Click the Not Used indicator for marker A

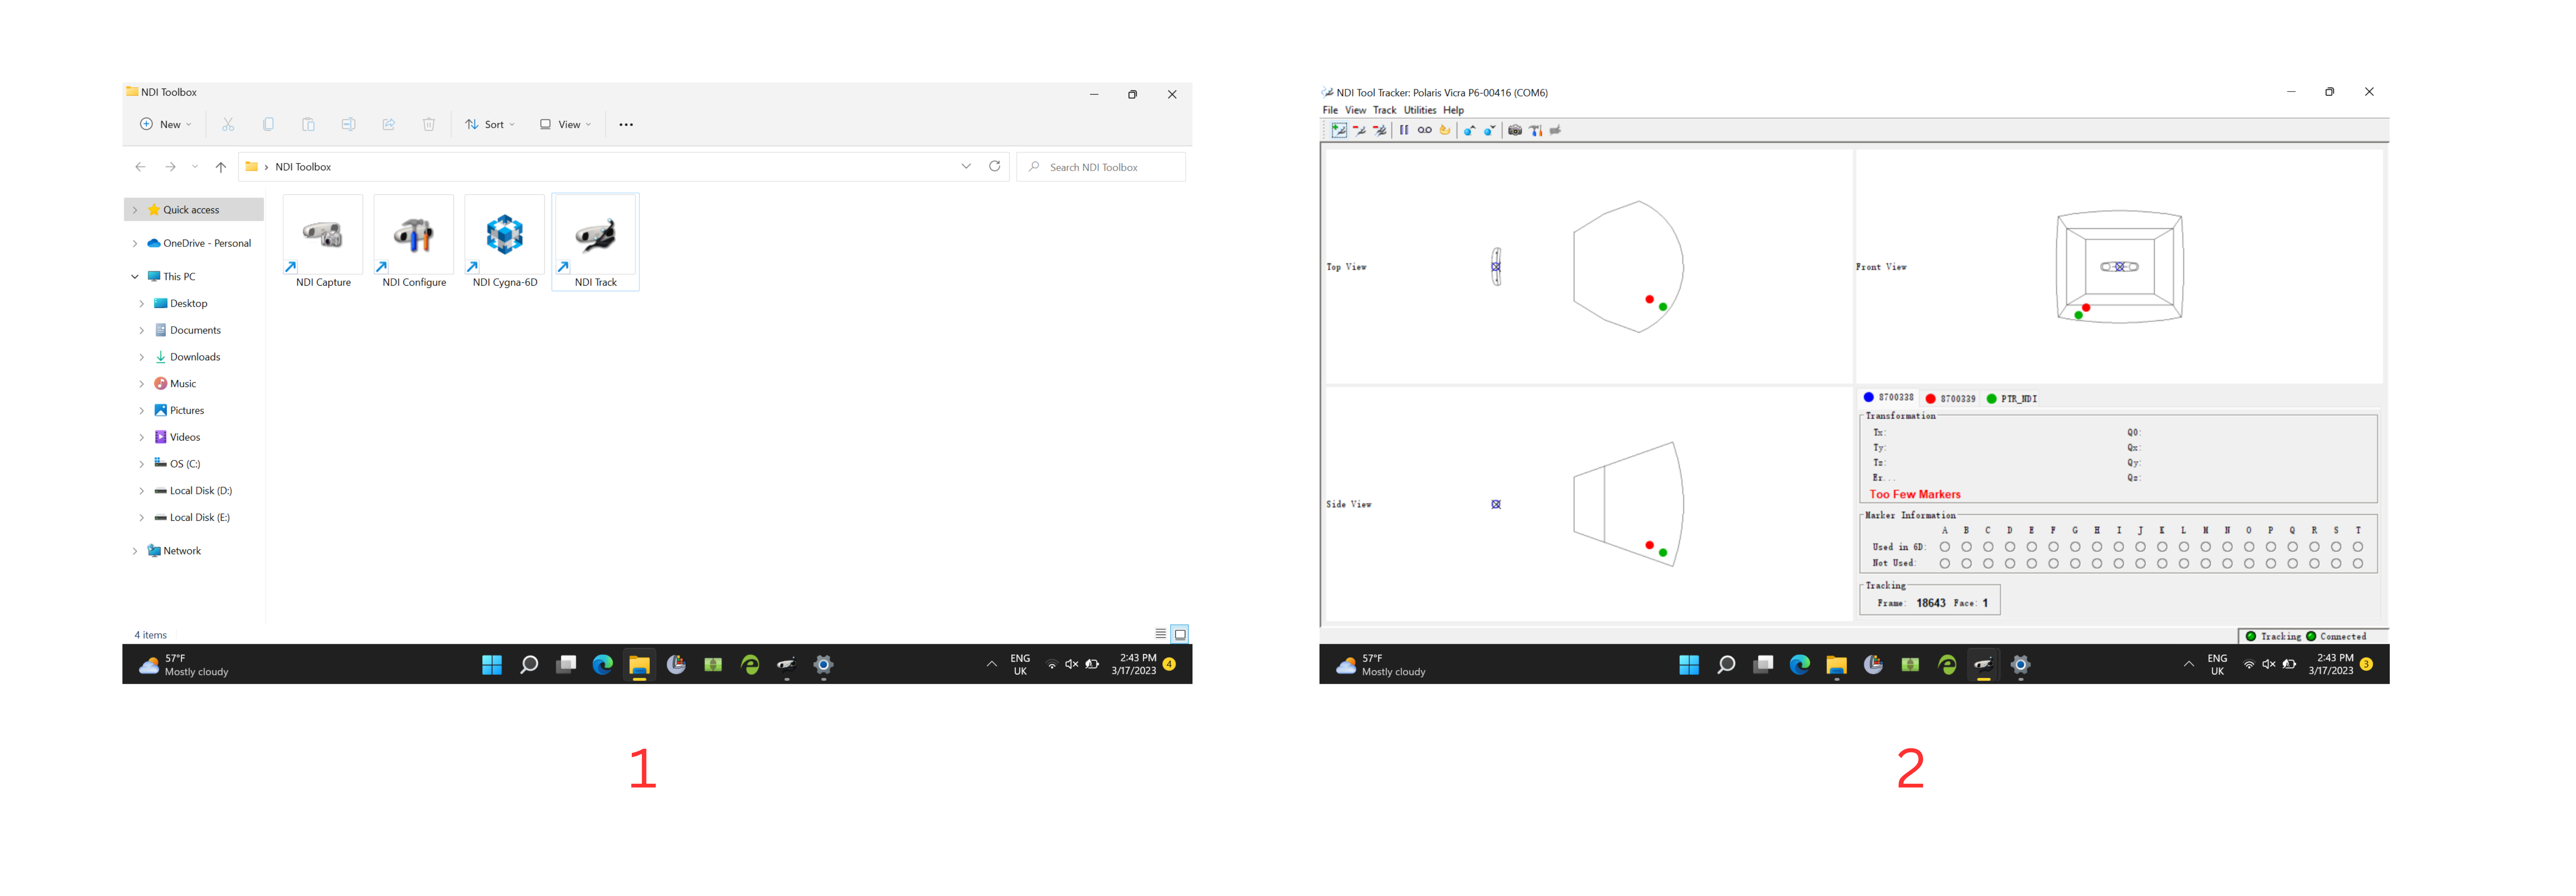1945,564
